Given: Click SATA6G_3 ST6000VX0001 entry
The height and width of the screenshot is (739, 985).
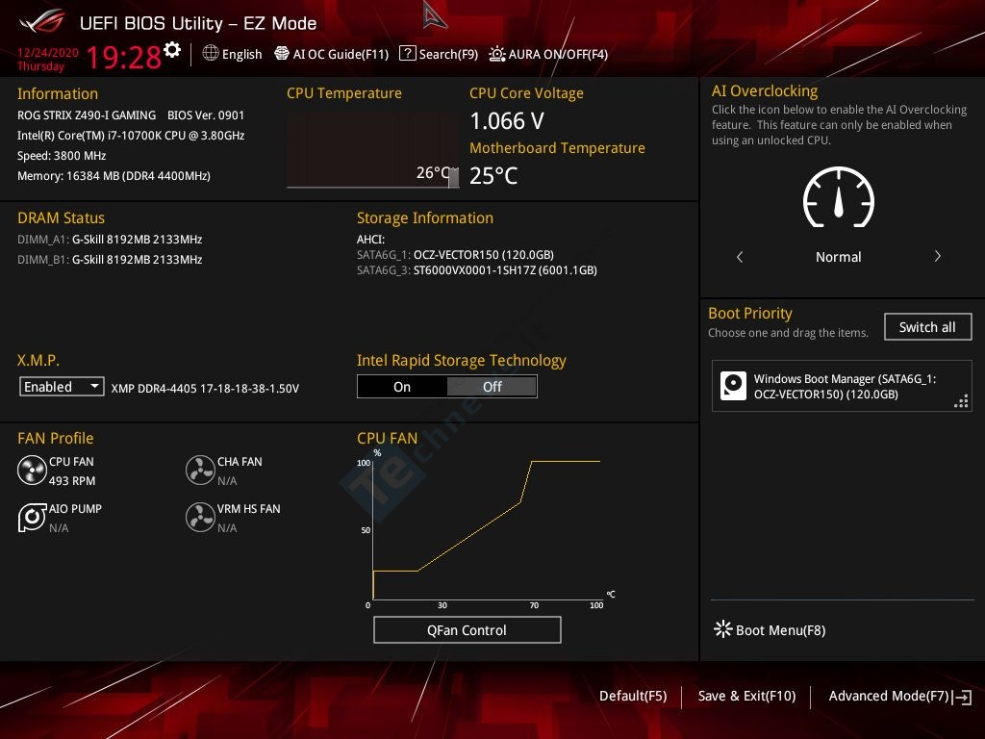Looking at the screenshot, I should (477, 270).
